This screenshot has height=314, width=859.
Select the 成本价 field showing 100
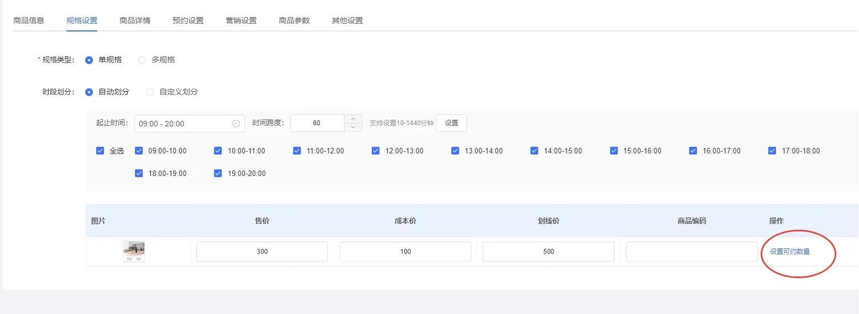(x=405, y=252)
